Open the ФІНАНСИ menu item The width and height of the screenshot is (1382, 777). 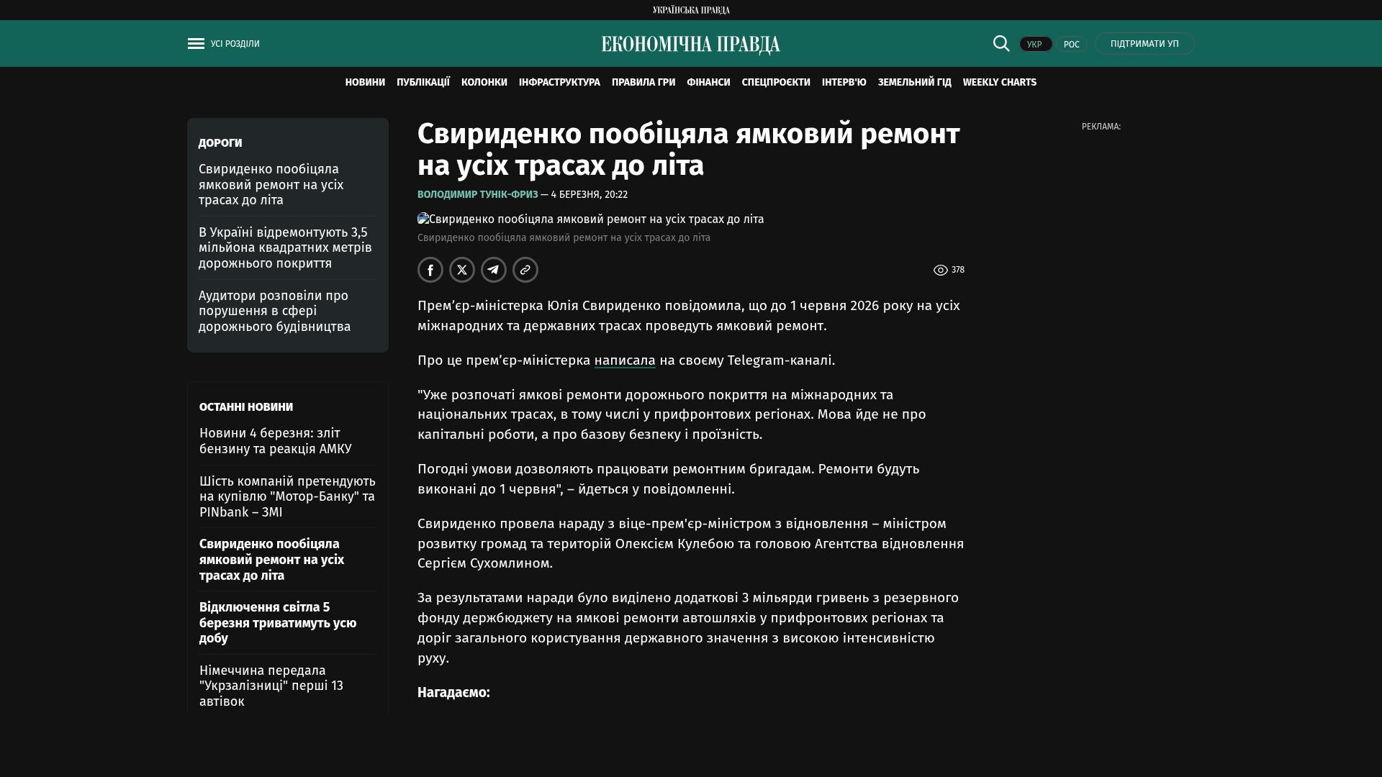coord(708,83)
